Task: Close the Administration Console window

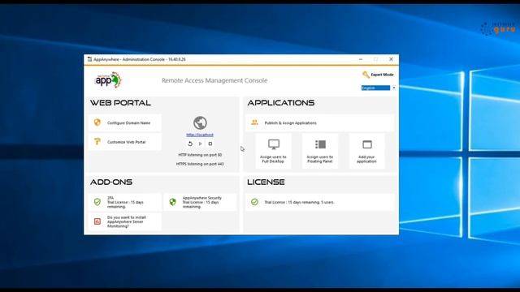Action: [x=391, y=59]
